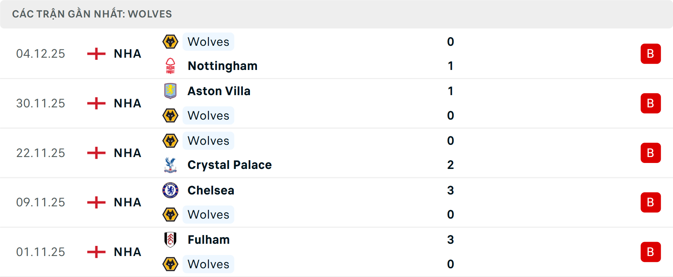The image size is (673, 277).
Task: Open the NHA league on 30.11.25 row
Action: (x=127, y=103)
